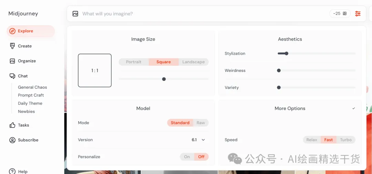Click the Organize picture icon
Viewport: 372px width, 174px height.
pyautogui.click(x=12, y=61)
